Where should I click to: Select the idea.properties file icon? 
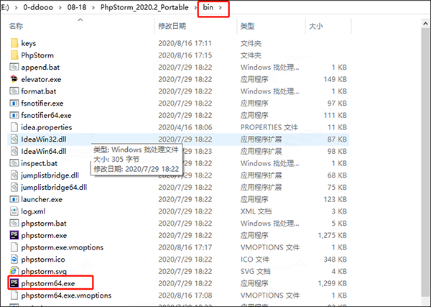(14, 127)
